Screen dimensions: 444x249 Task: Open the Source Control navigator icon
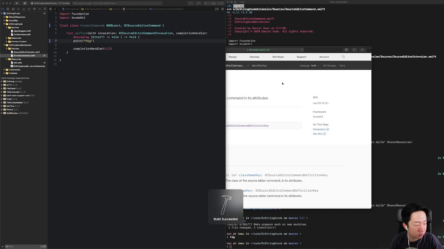[8, 9]
